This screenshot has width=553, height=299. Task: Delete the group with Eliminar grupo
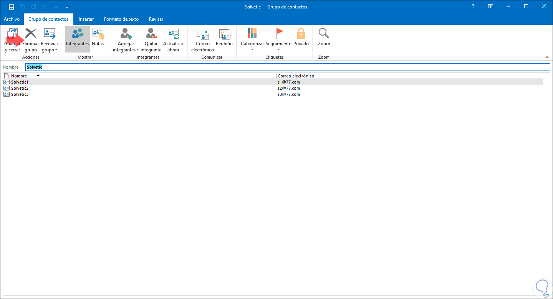[31, 40]
